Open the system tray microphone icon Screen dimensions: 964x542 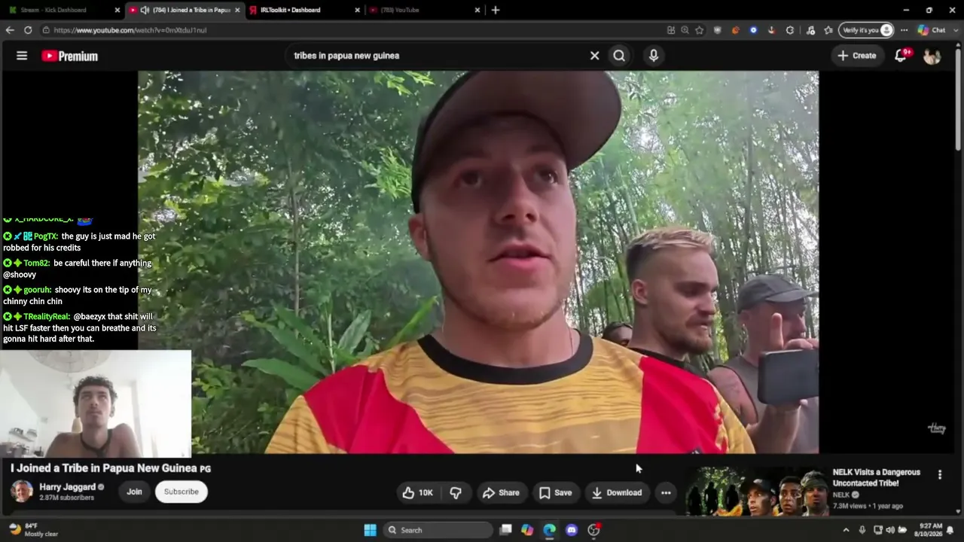[862, 530]
